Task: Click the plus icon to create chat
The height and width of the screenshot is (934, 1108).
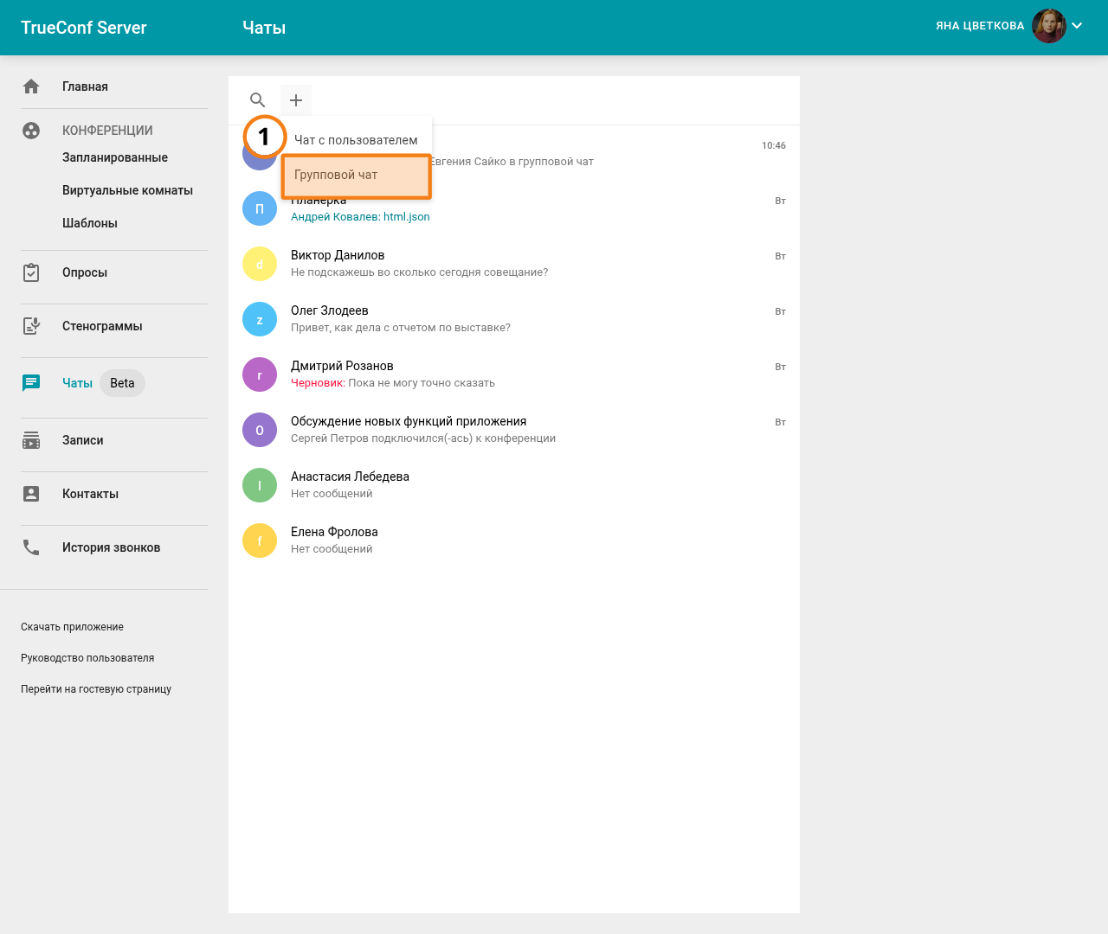Action: click(296, 100)
